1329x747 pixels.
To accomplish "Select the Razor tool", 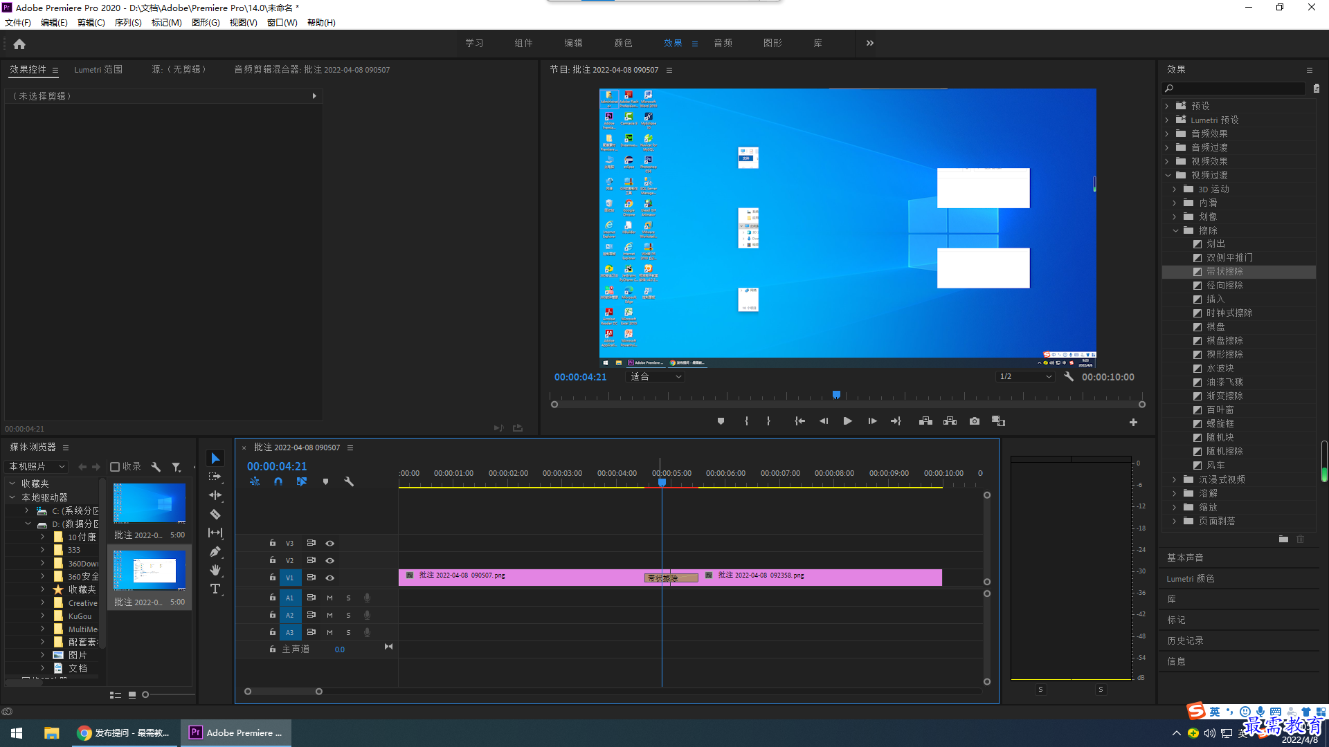I will pyautogui.click(x=215, y=514).
